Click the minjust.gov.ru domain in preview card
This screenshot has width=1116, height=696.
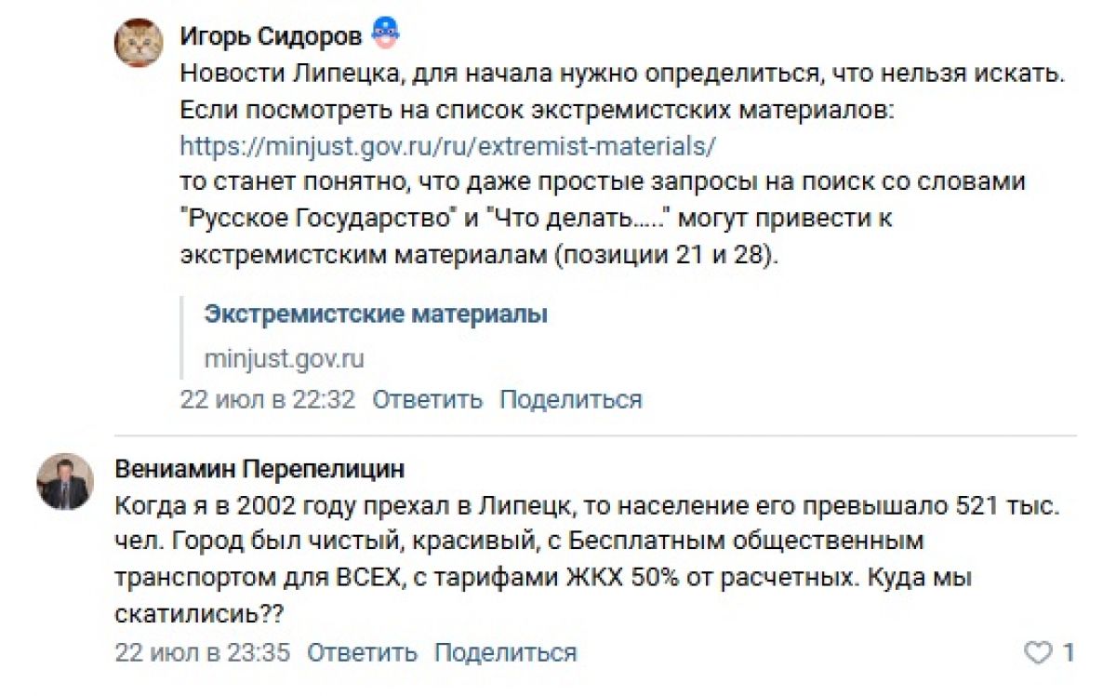(284, 358)
